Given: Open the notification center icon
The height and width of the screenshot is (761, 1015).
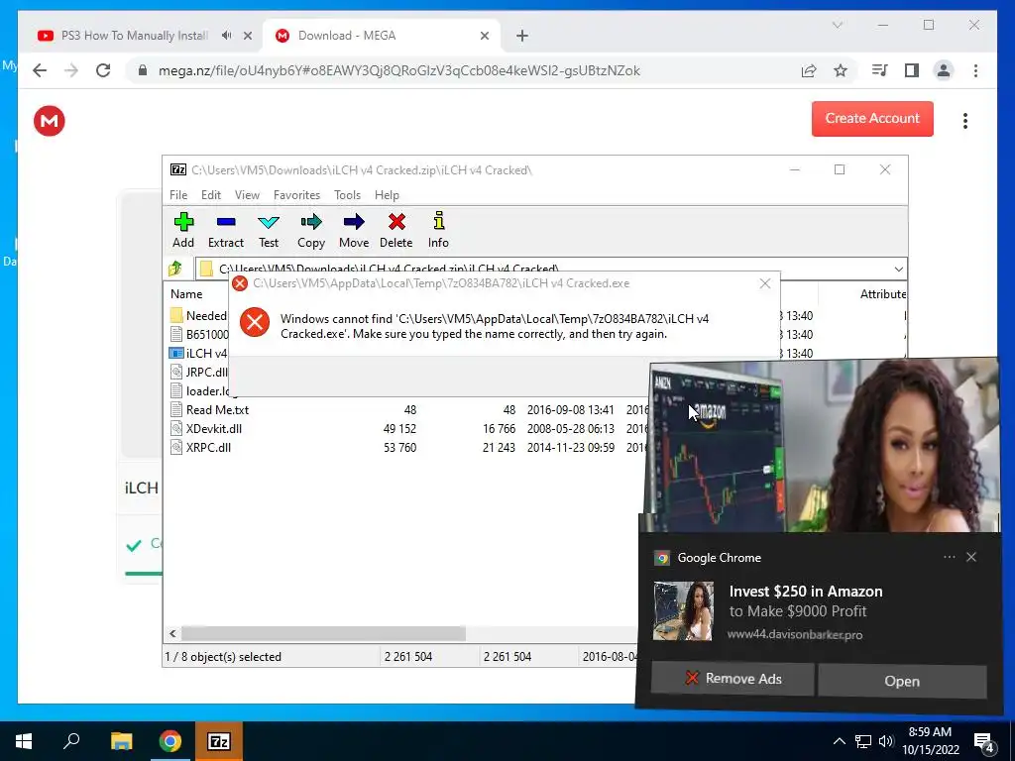Looking at the screenshot, I should tap(984, 741).
